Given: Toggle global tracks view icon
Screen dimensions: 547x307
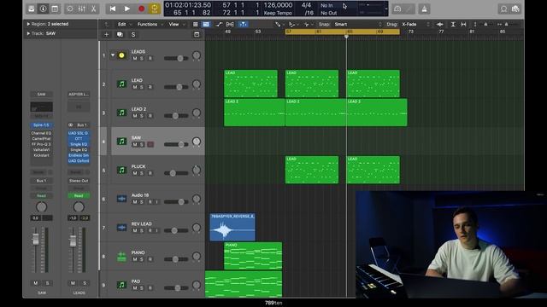Looking at the screenshot, I should pyautogui.click(x=197, y=34).
